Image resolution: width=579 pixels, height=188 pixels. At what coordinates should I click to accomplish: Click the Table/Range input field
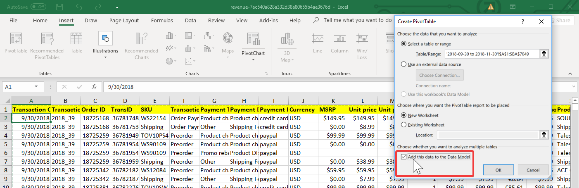[491, 54]
